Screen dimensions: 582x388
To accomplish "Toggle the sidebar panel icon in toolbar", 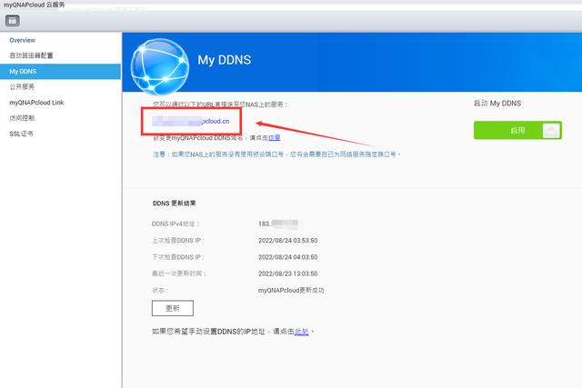I will point(13,21).
